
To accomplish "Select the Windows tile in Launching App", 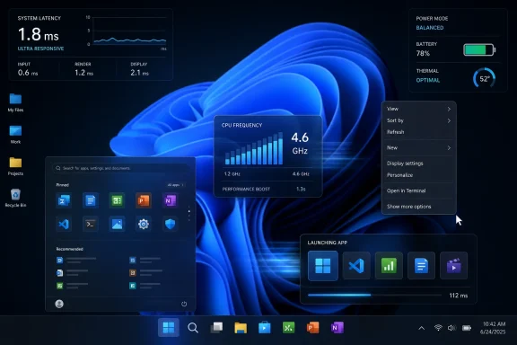I will coord(323,266).
